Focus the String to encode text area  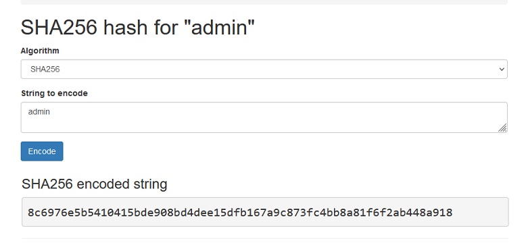[x=264, y=117]
